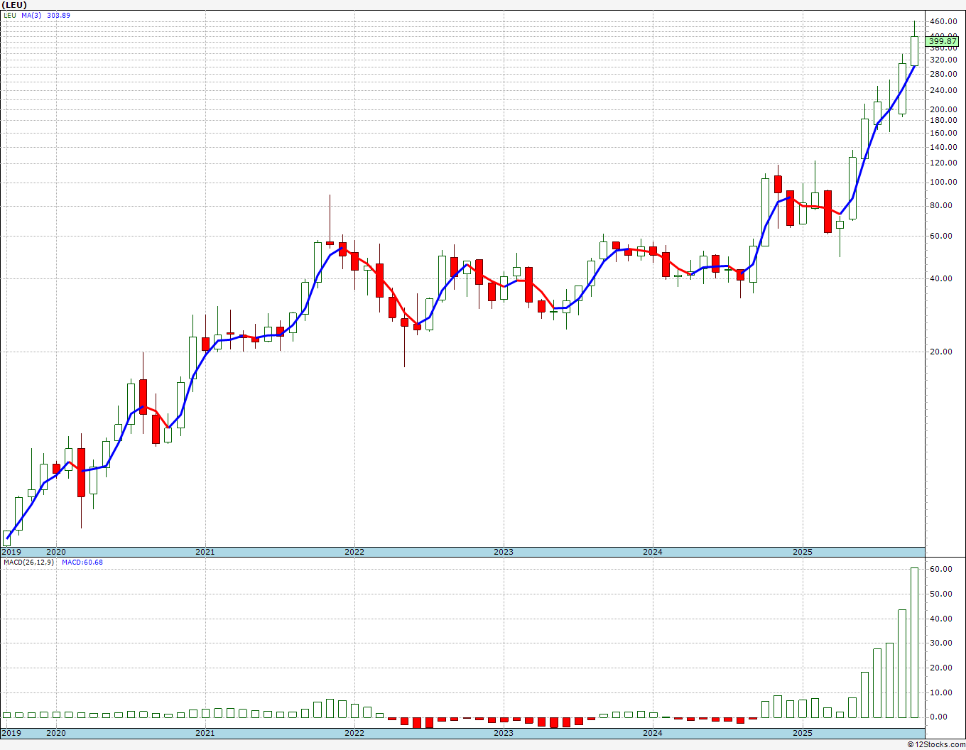Click 2019 on the price chart timeline
966x750 pixels.
[x=11, y=552]
